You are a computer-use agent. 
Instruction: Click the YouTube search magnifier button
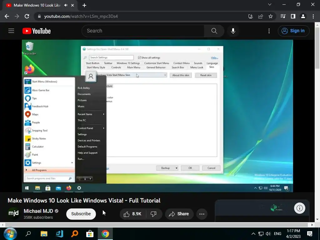coord(214,31)
